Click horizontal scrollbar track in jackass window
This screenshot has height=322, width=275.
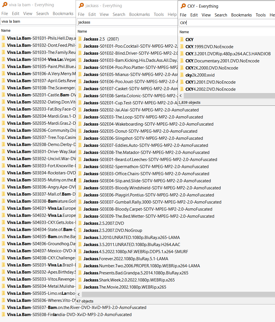tap(178, 294)
